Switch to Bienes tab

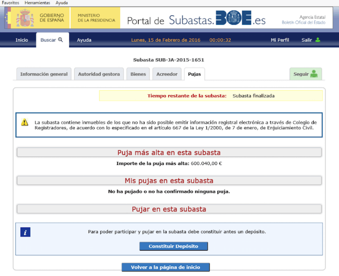(x=138, y=74)
